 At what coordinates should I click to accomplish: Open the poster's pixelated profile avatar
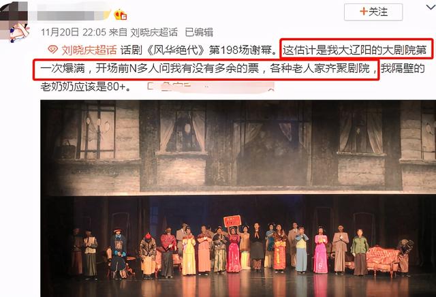[x=14, y=21]
